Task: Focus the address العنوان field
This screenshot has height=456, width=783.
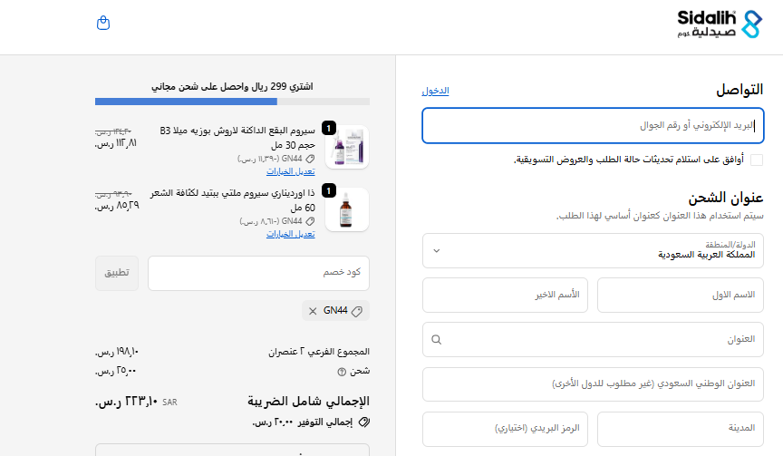Action: (x=593, y=340)
